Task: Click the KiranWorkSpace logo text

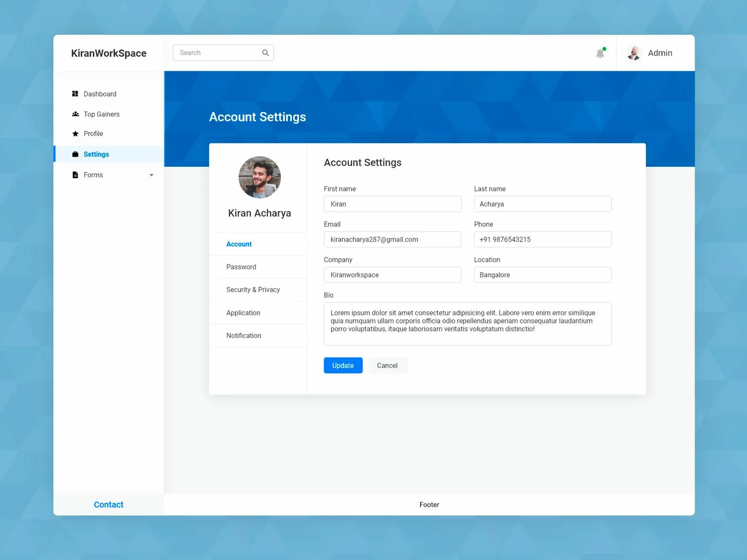Action: tap(109, 53)
